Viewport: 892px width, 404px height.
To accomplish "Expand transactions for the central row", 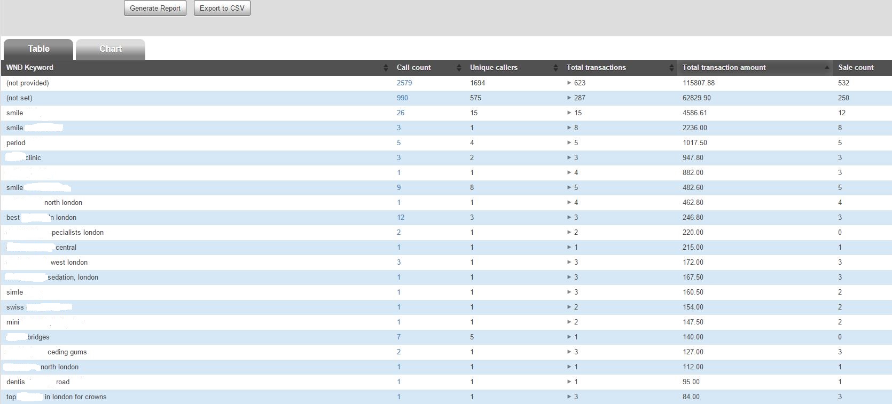I will pyautogui.click(x=569, y=247).
